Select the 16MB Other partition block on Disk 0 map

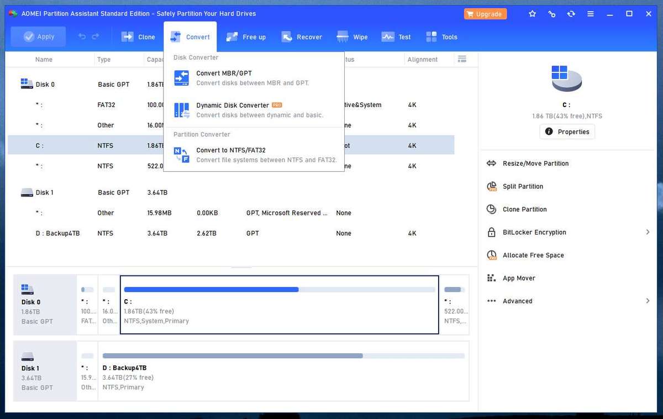(x=109, y=305)
